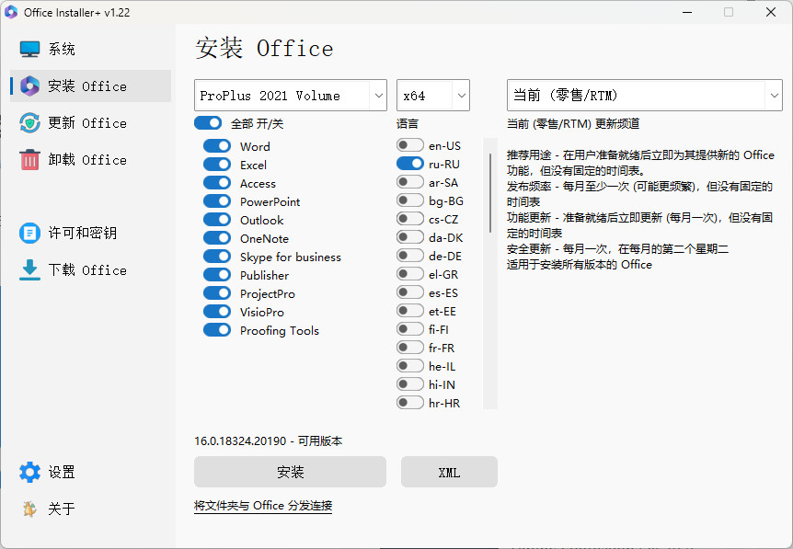The width and height of the screenshot is (793, 549).
Task: Click the 语言 column heading
Action: click(408, 123)
